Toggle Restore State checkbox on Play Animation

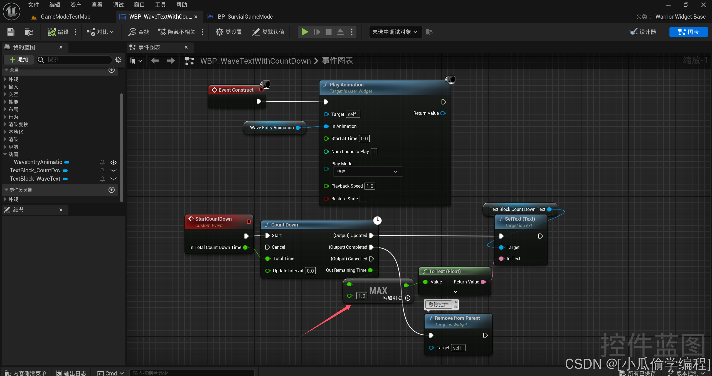click(363, 199)
